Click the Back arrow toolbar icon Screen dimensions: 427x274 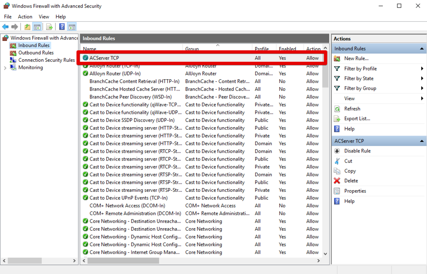tap(5, 27)
